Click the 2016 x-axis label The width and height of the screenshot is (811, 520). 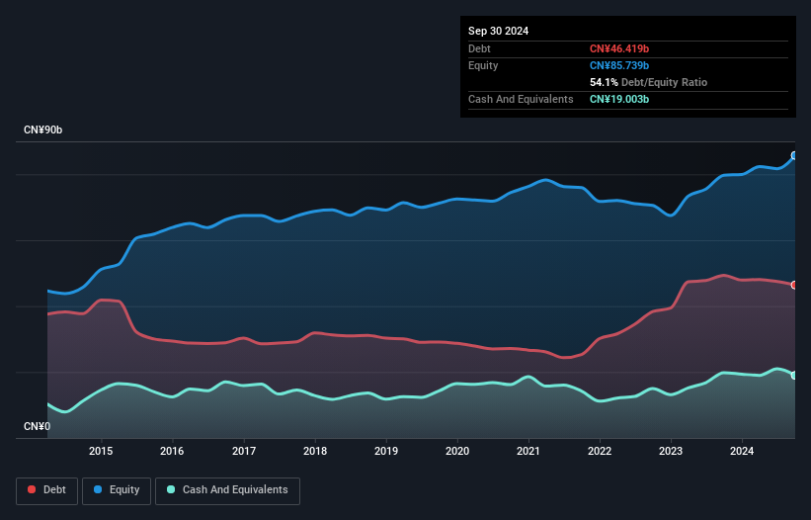pyautogui.click(x=172, y=451)
